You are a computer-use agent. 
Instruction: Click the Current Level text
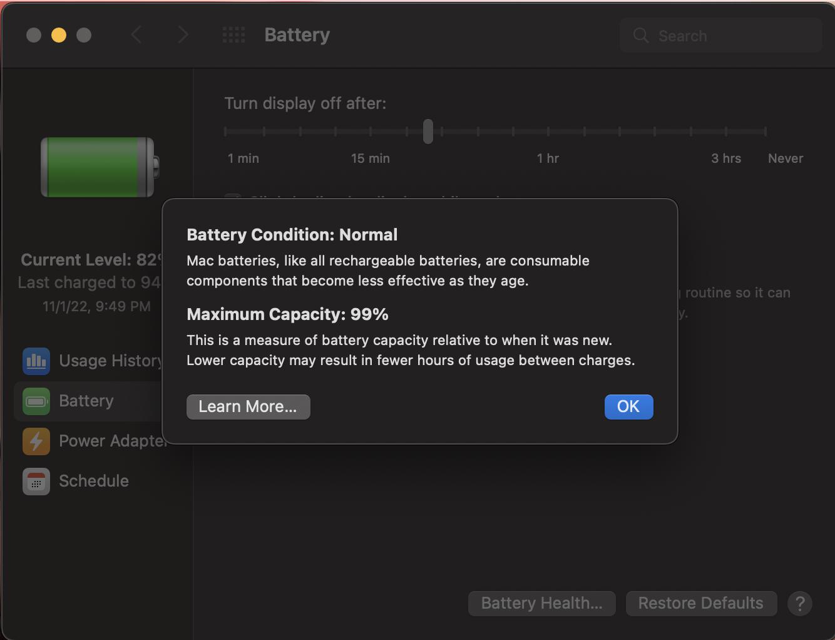coord(91,260)
